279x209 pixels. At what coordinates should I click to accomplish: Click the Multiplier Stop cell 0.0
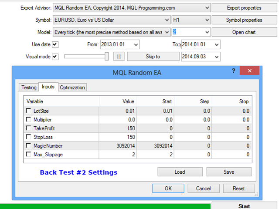click(231, 120)
